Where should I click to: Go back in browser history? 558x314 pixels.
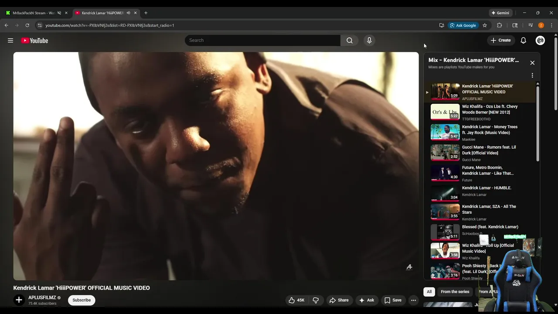pyautogui.click(x=7, y=25)
